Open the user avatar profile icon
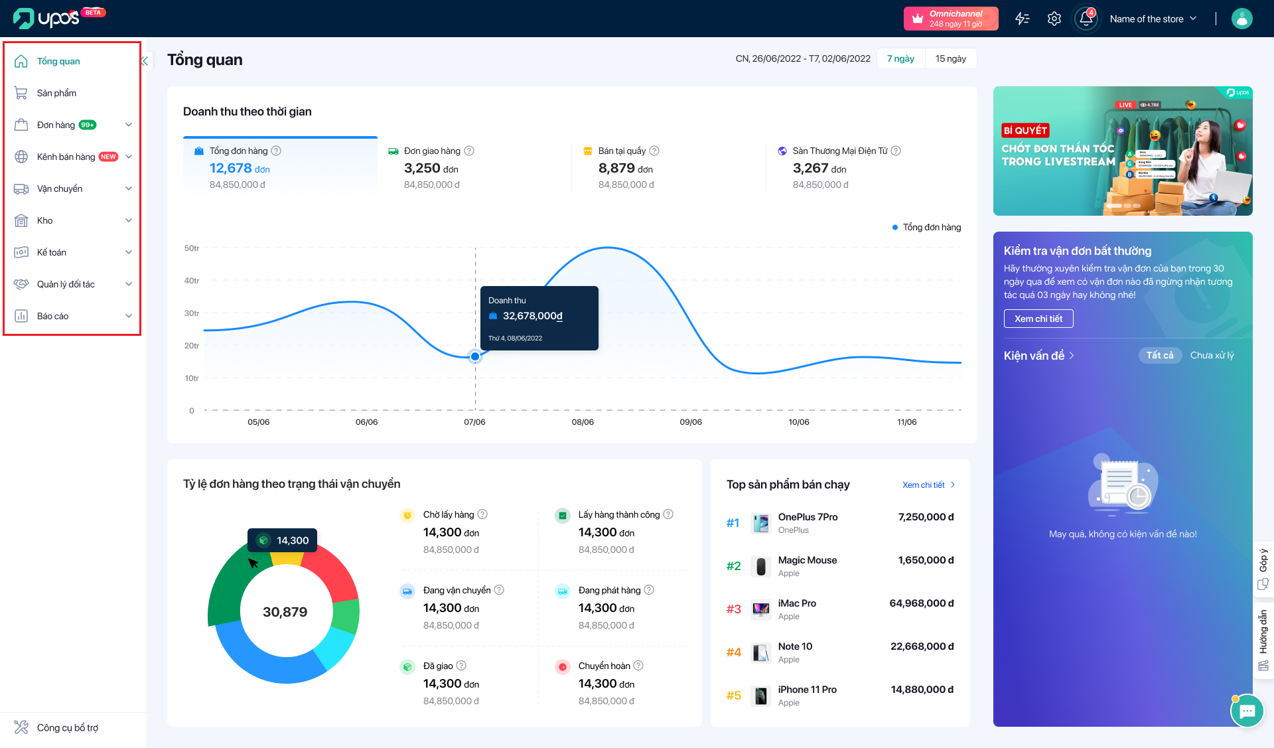The image size is (1274, 748). 1241,19
